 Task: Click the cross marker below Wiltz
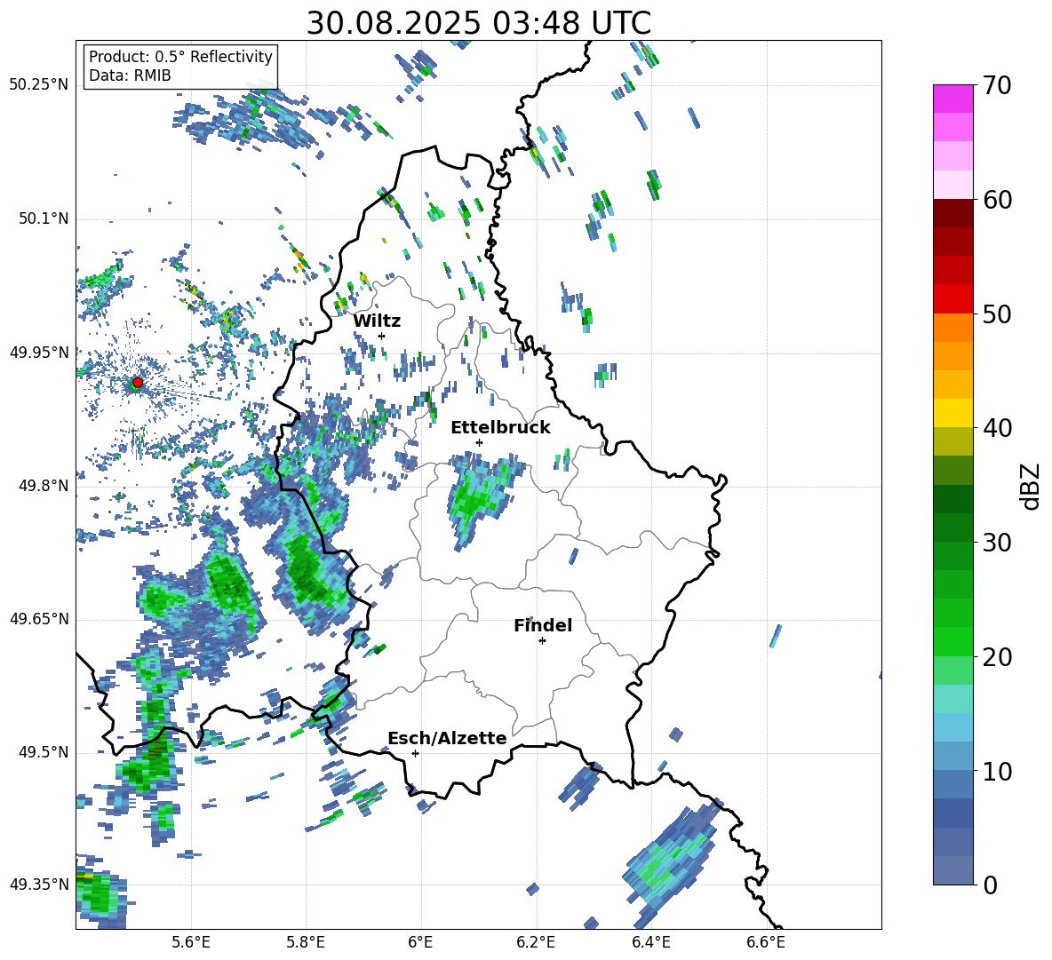click(x=382, y=336)
